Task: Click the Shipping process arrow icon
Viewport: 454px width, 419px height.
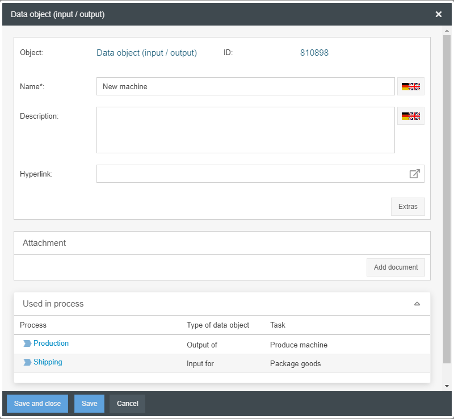Action: [x=27, y=362]
